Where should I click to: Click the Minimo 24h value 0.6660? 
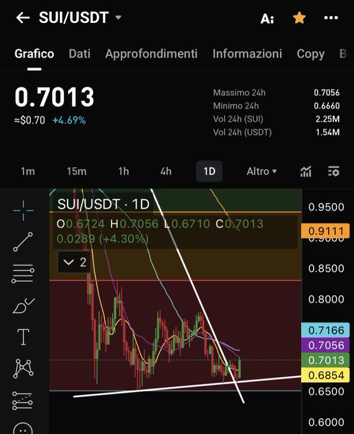(327, 106)
